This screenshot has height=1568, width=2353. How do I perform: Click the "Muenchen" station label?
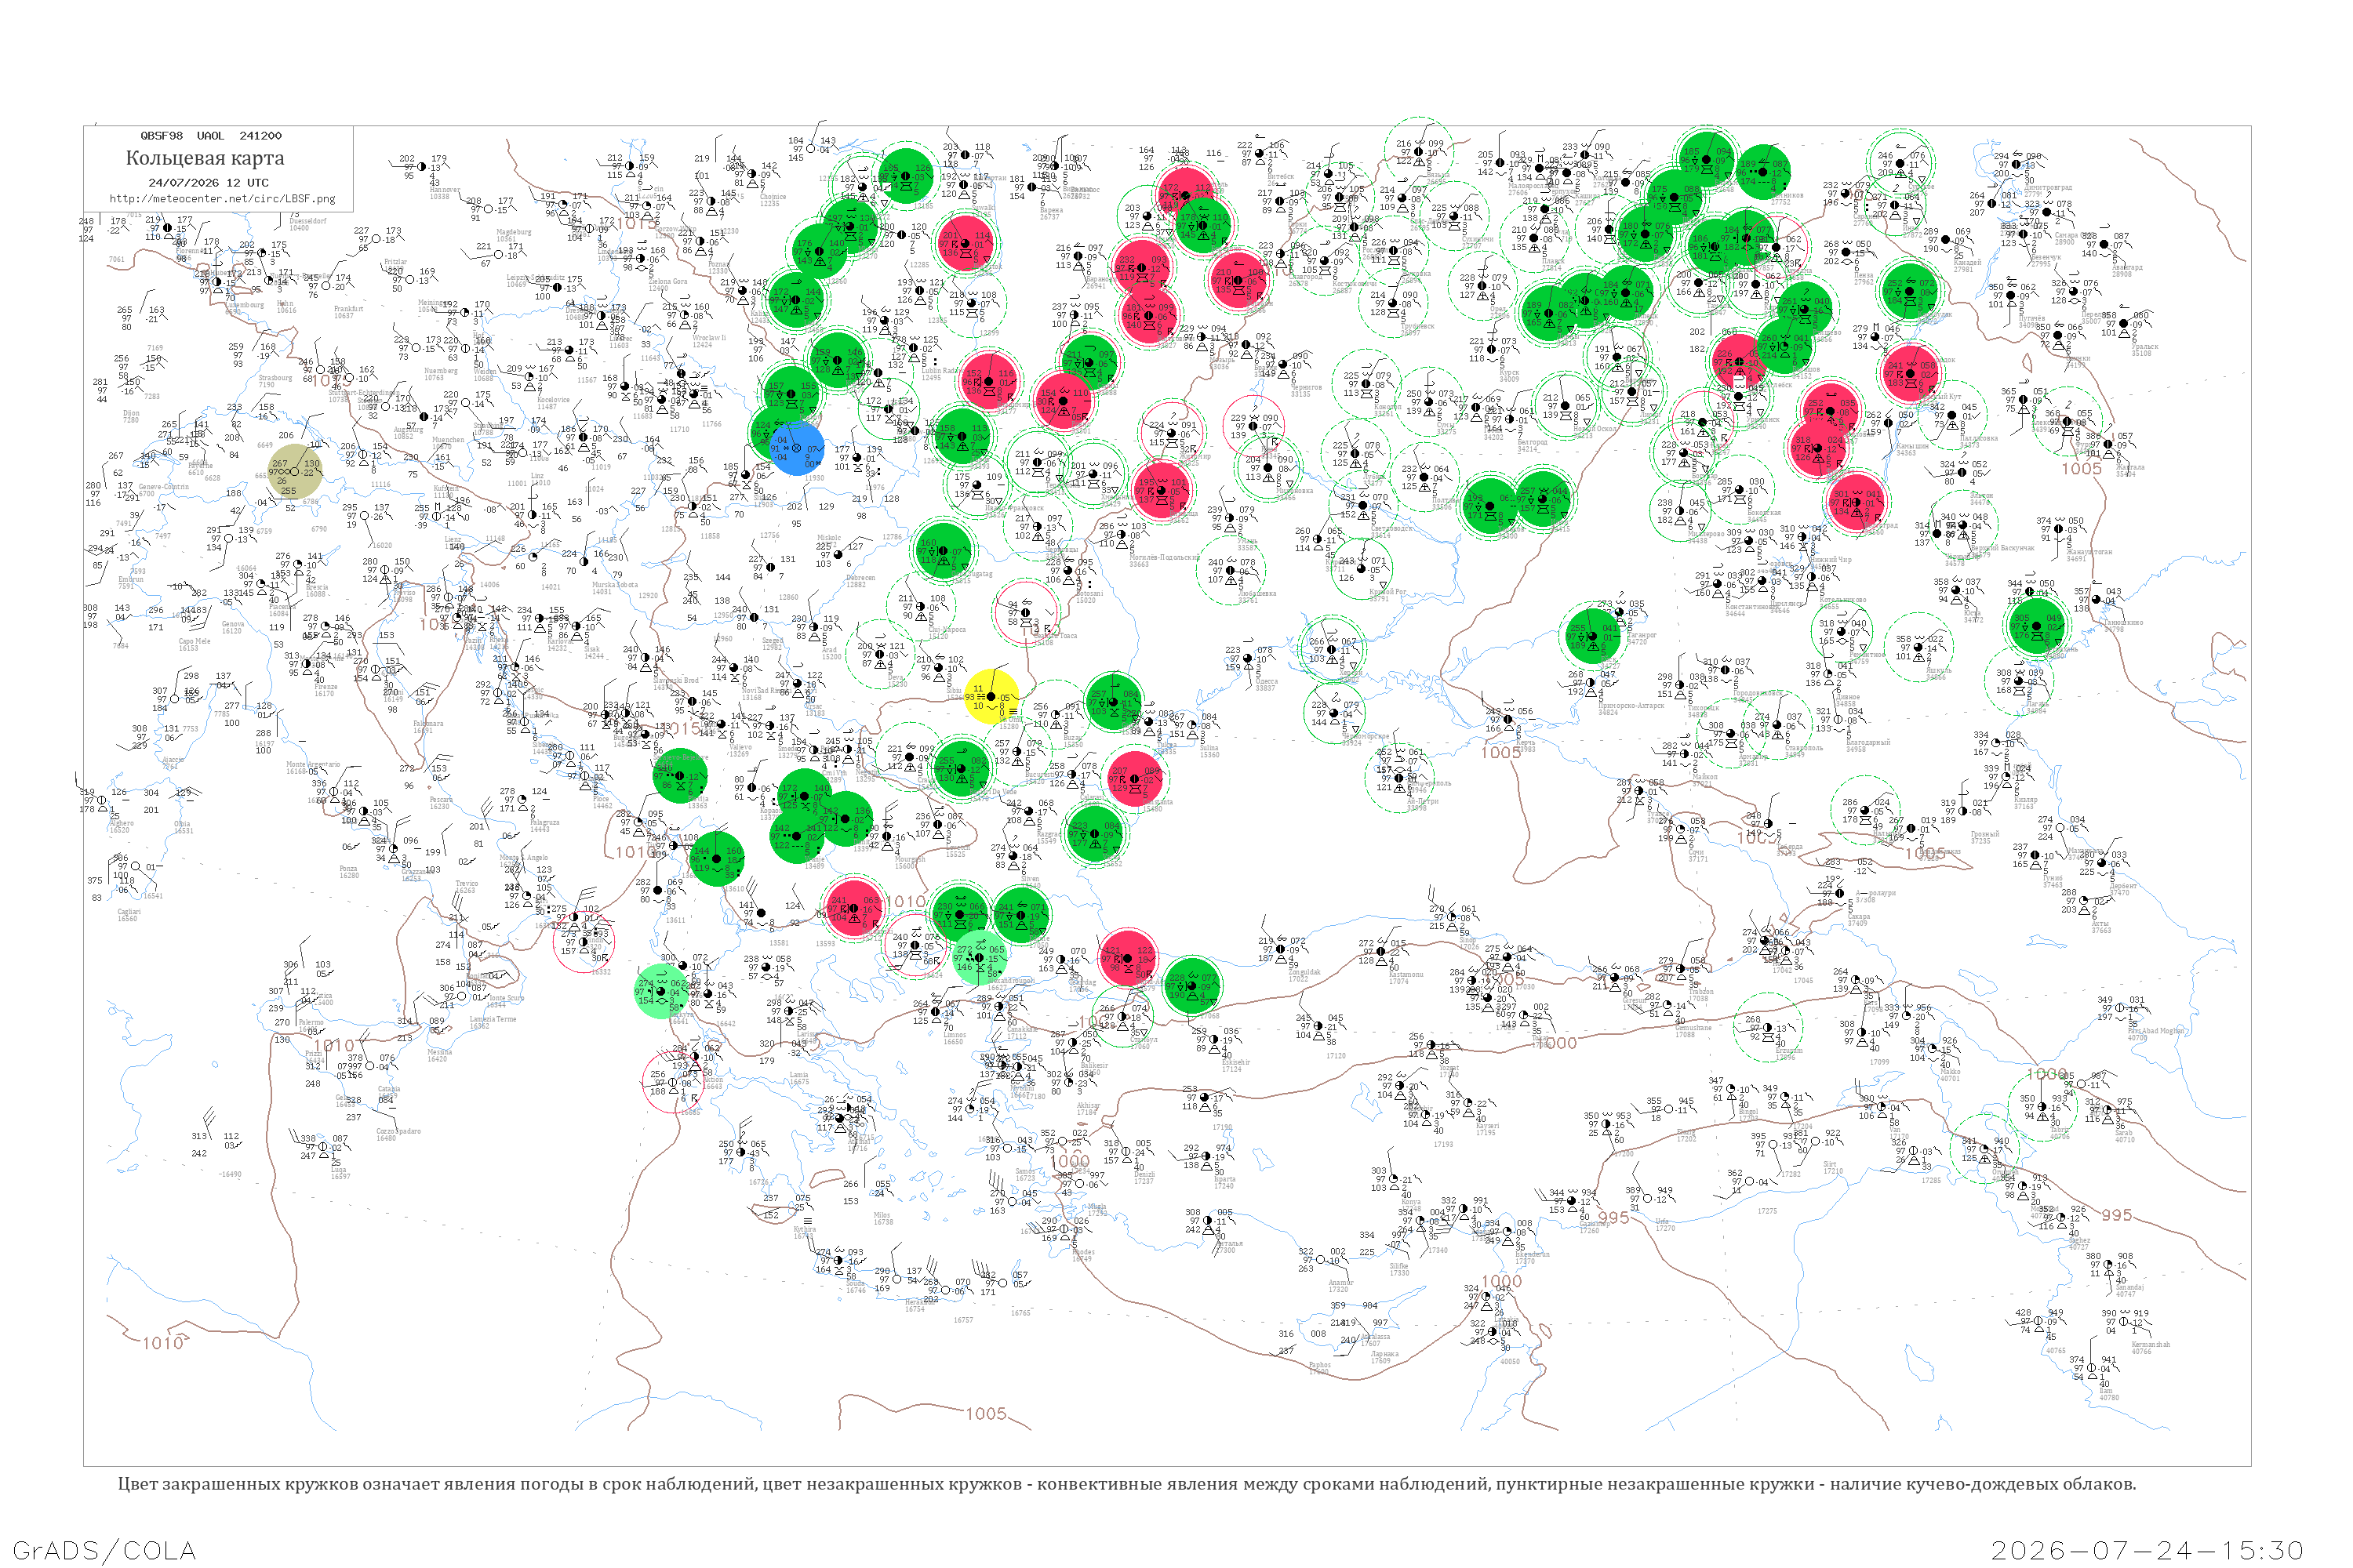click(x=447, y=439)
